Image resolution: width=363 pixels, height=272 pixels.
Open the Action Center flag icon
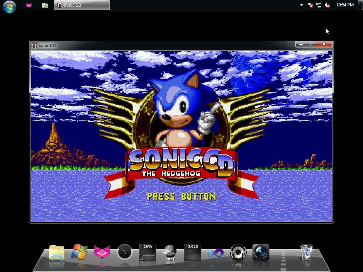pos(310,5)
